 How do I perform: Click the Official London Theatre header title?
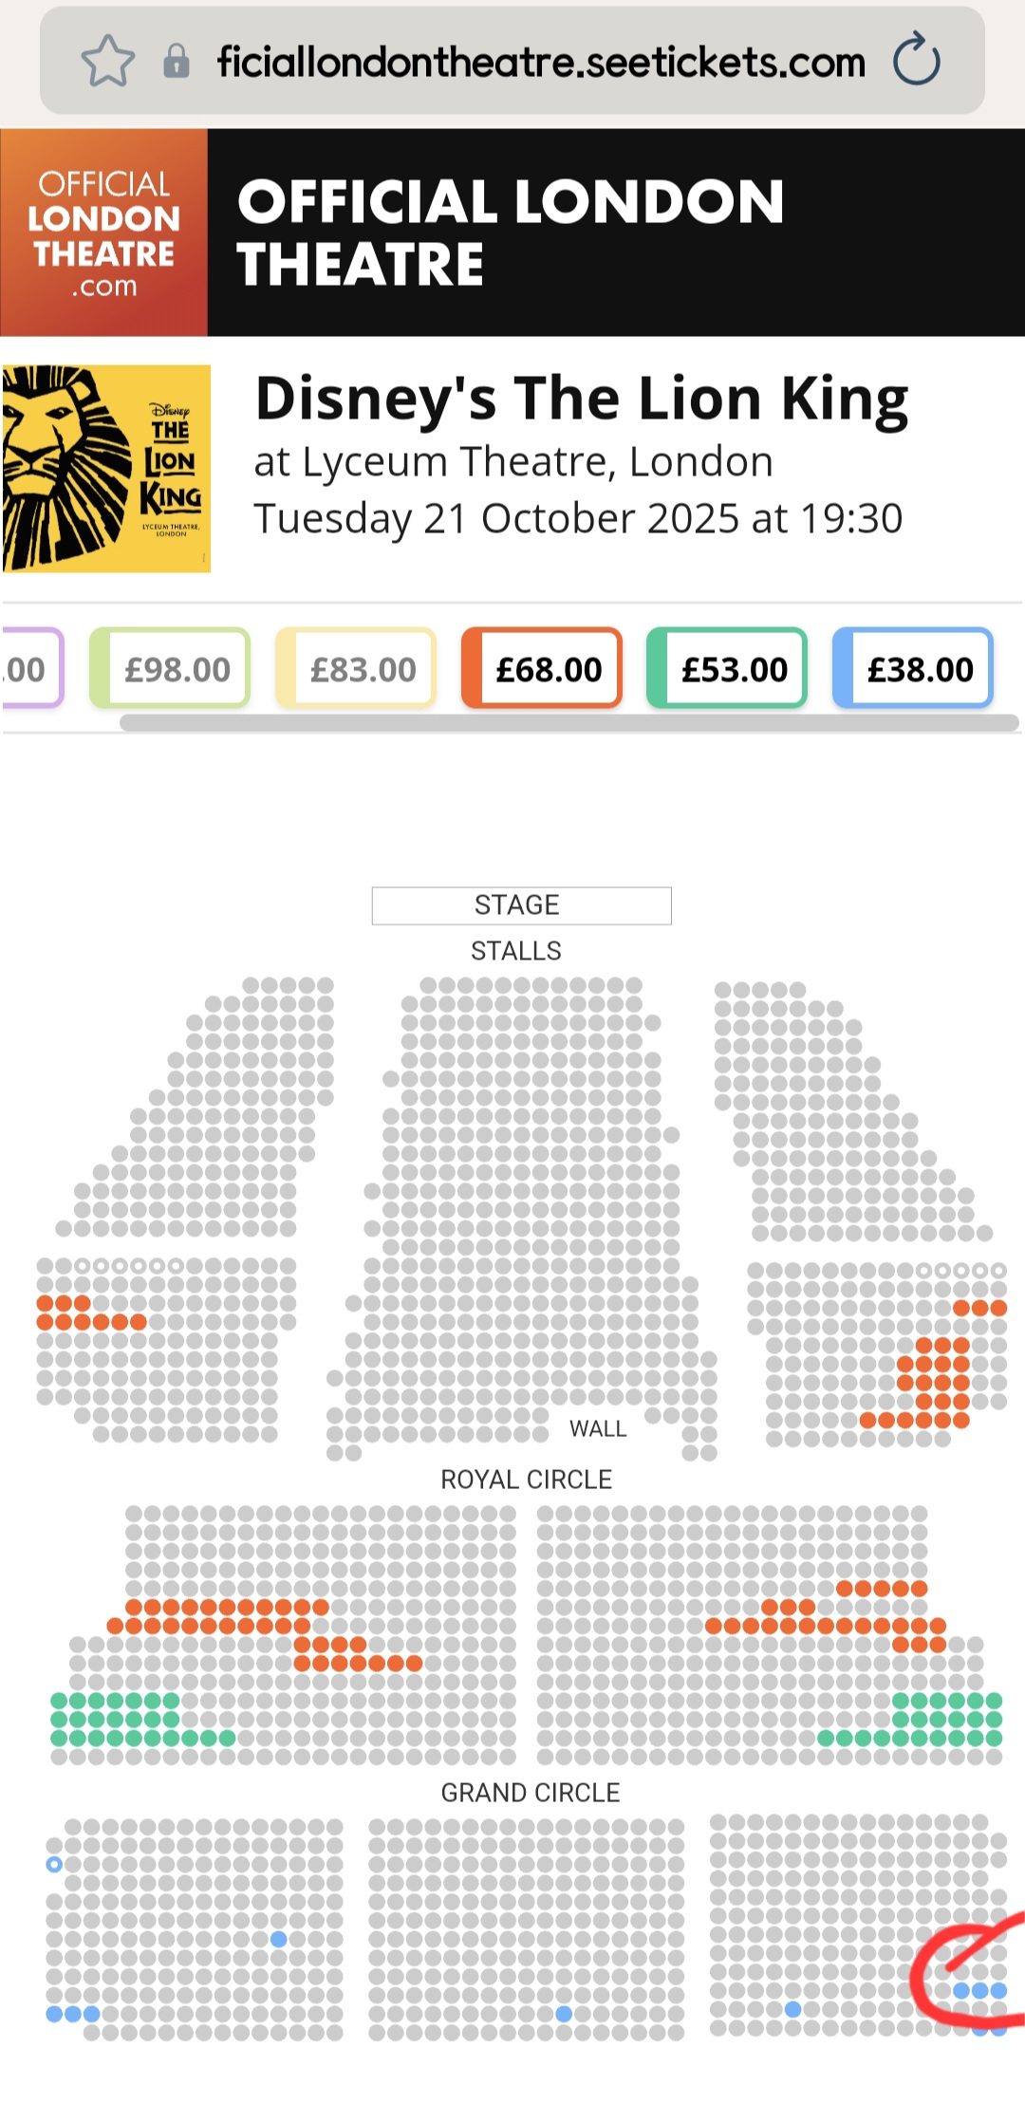click(x=511, y=233)
